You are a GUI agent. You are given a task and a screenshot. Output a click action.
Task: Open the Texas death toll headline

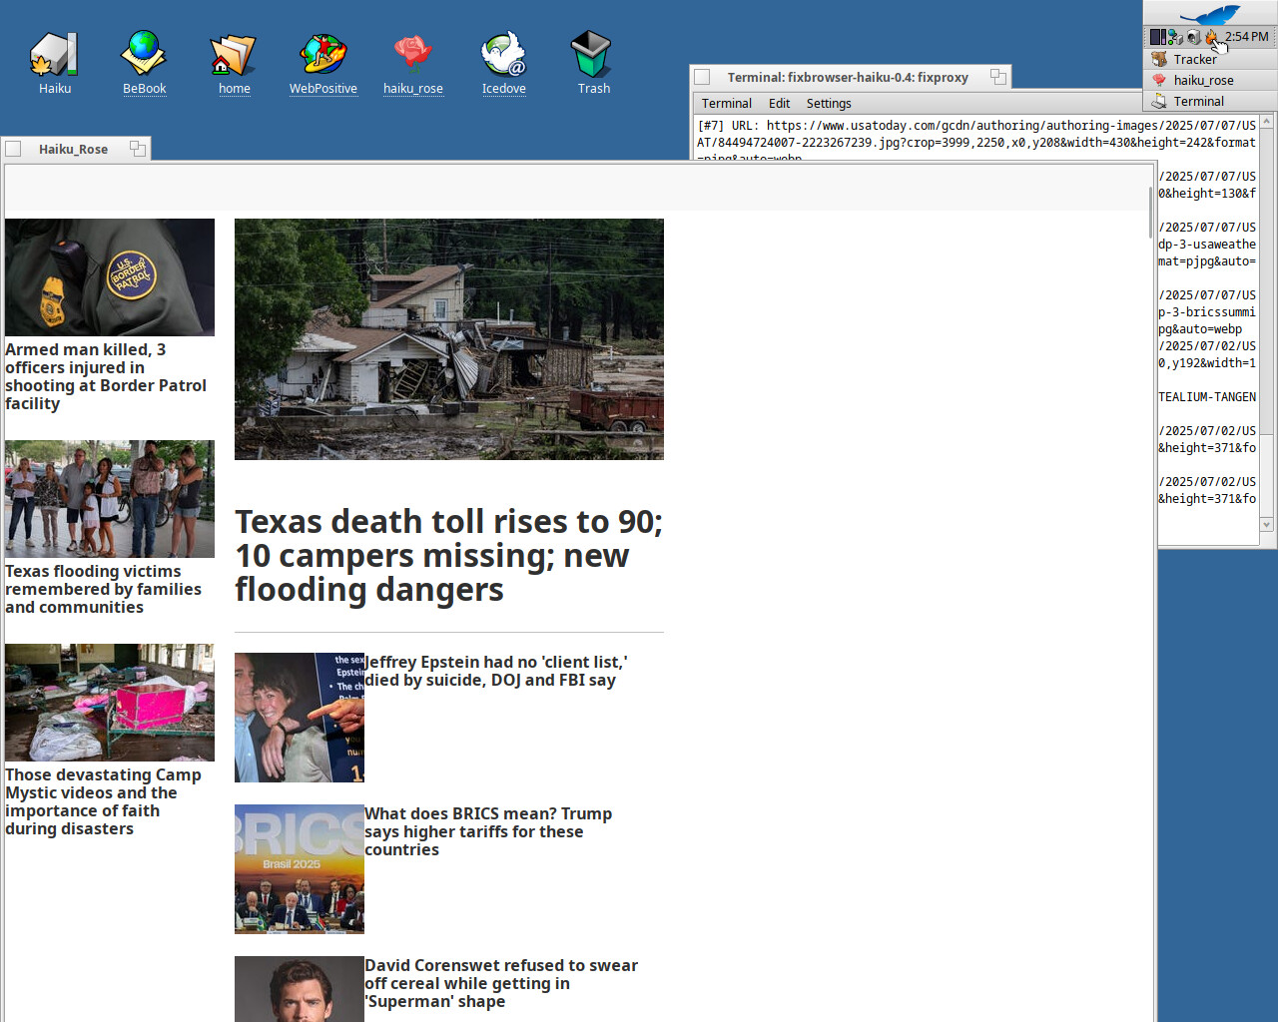(x=449, y=555)
